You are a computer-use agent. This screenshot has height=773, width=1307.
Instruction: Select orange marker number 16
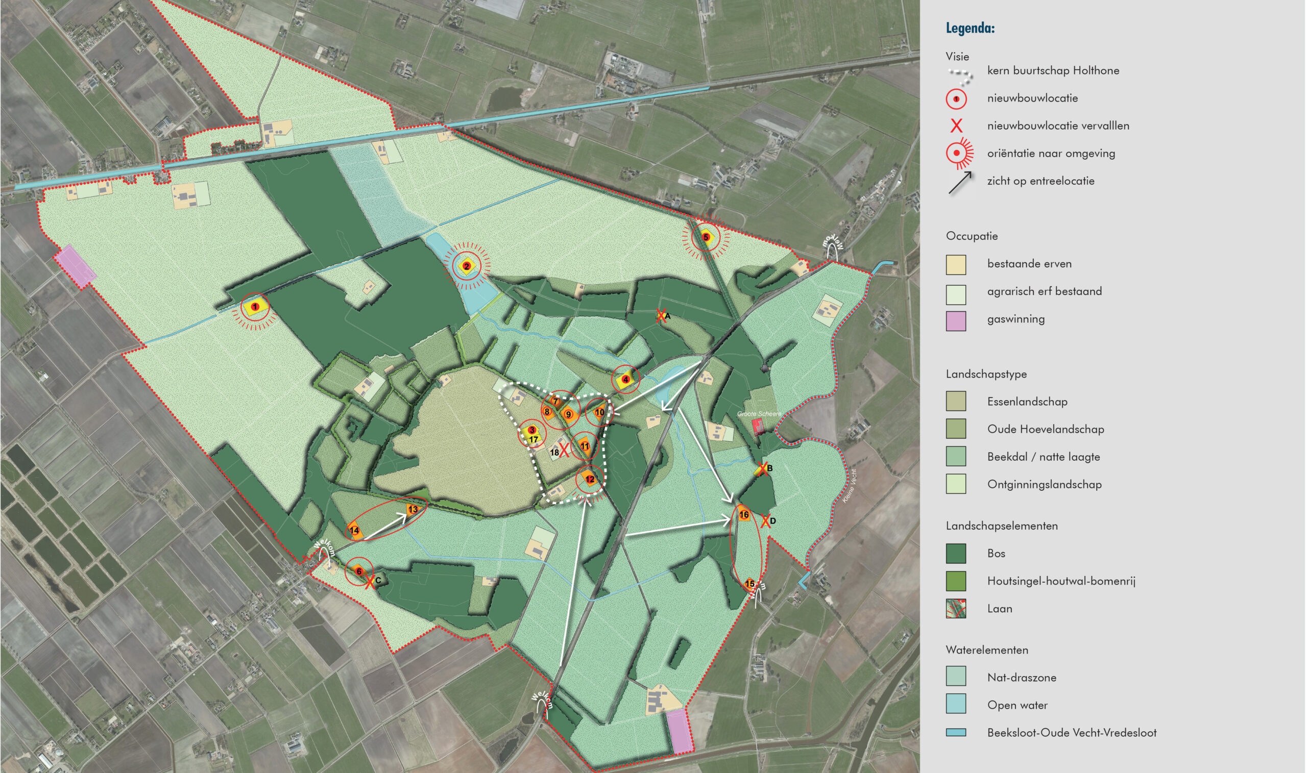tap(744, 515)
